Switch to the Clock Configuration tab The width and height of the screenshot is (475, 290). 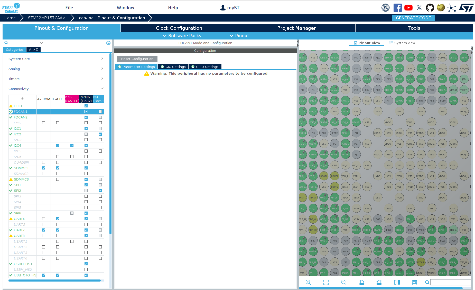pyautogui.click(x=179, y=28)
